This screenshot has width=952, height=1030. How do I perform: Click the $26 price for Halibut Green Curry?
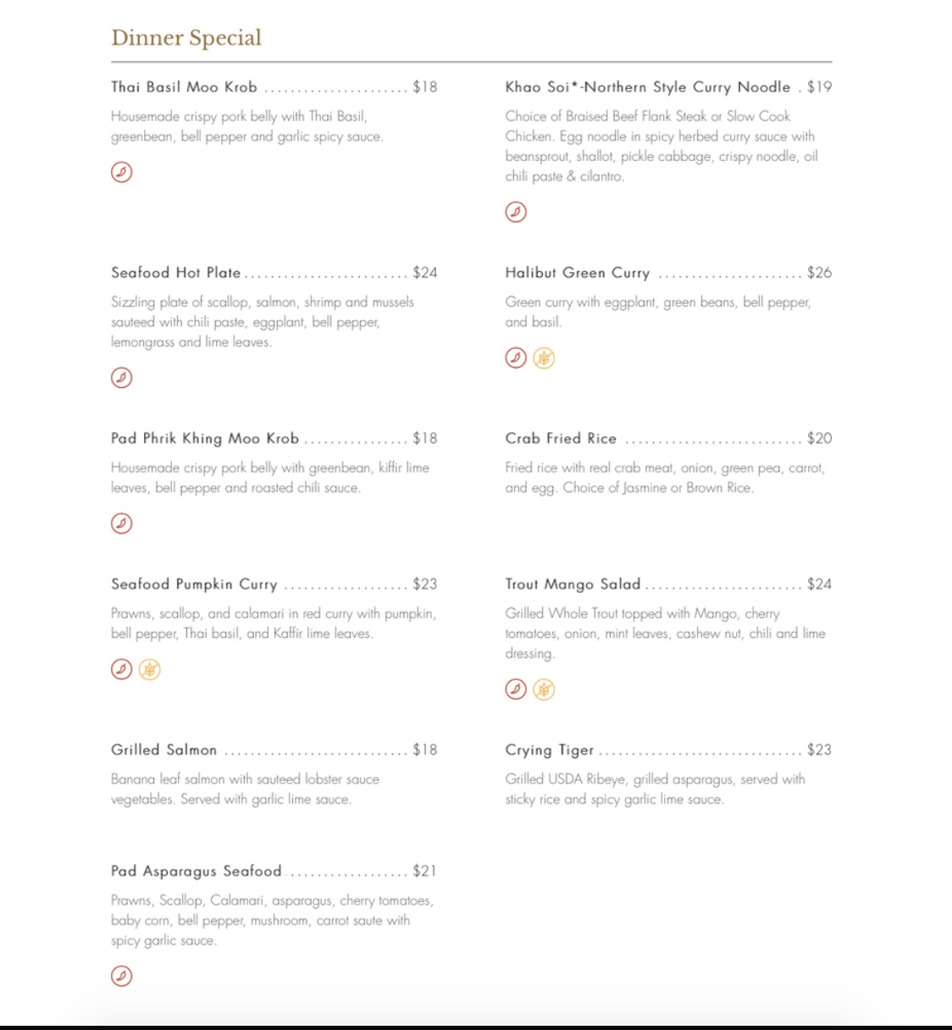819,272
